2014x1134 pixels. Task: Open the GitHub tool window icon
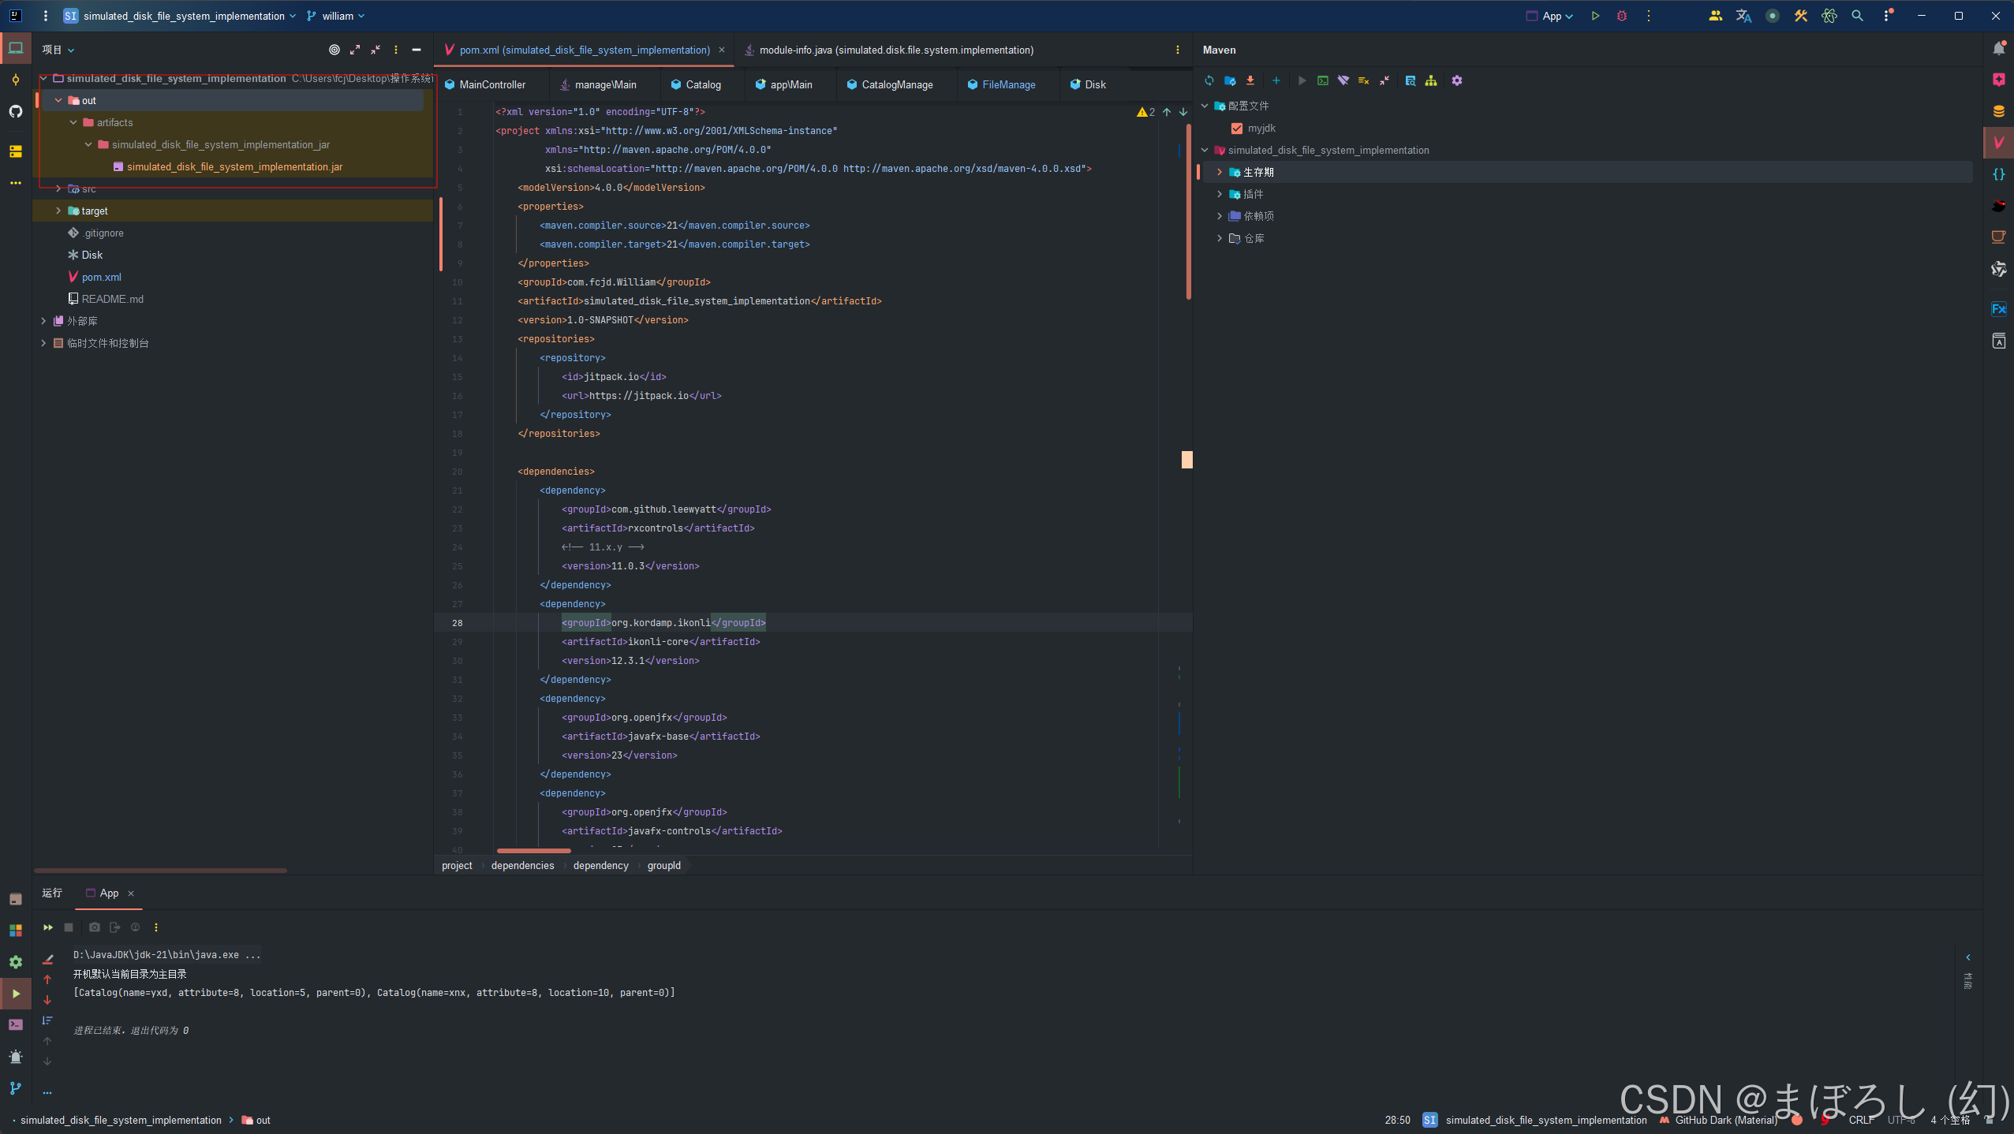[16, 111]
